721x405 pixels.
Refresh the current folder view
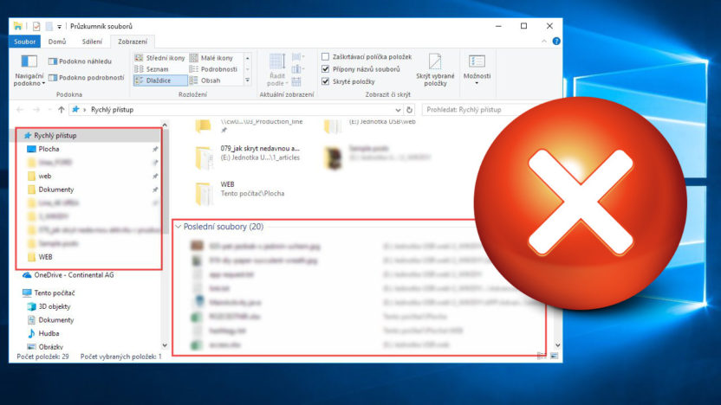(409, 110)
